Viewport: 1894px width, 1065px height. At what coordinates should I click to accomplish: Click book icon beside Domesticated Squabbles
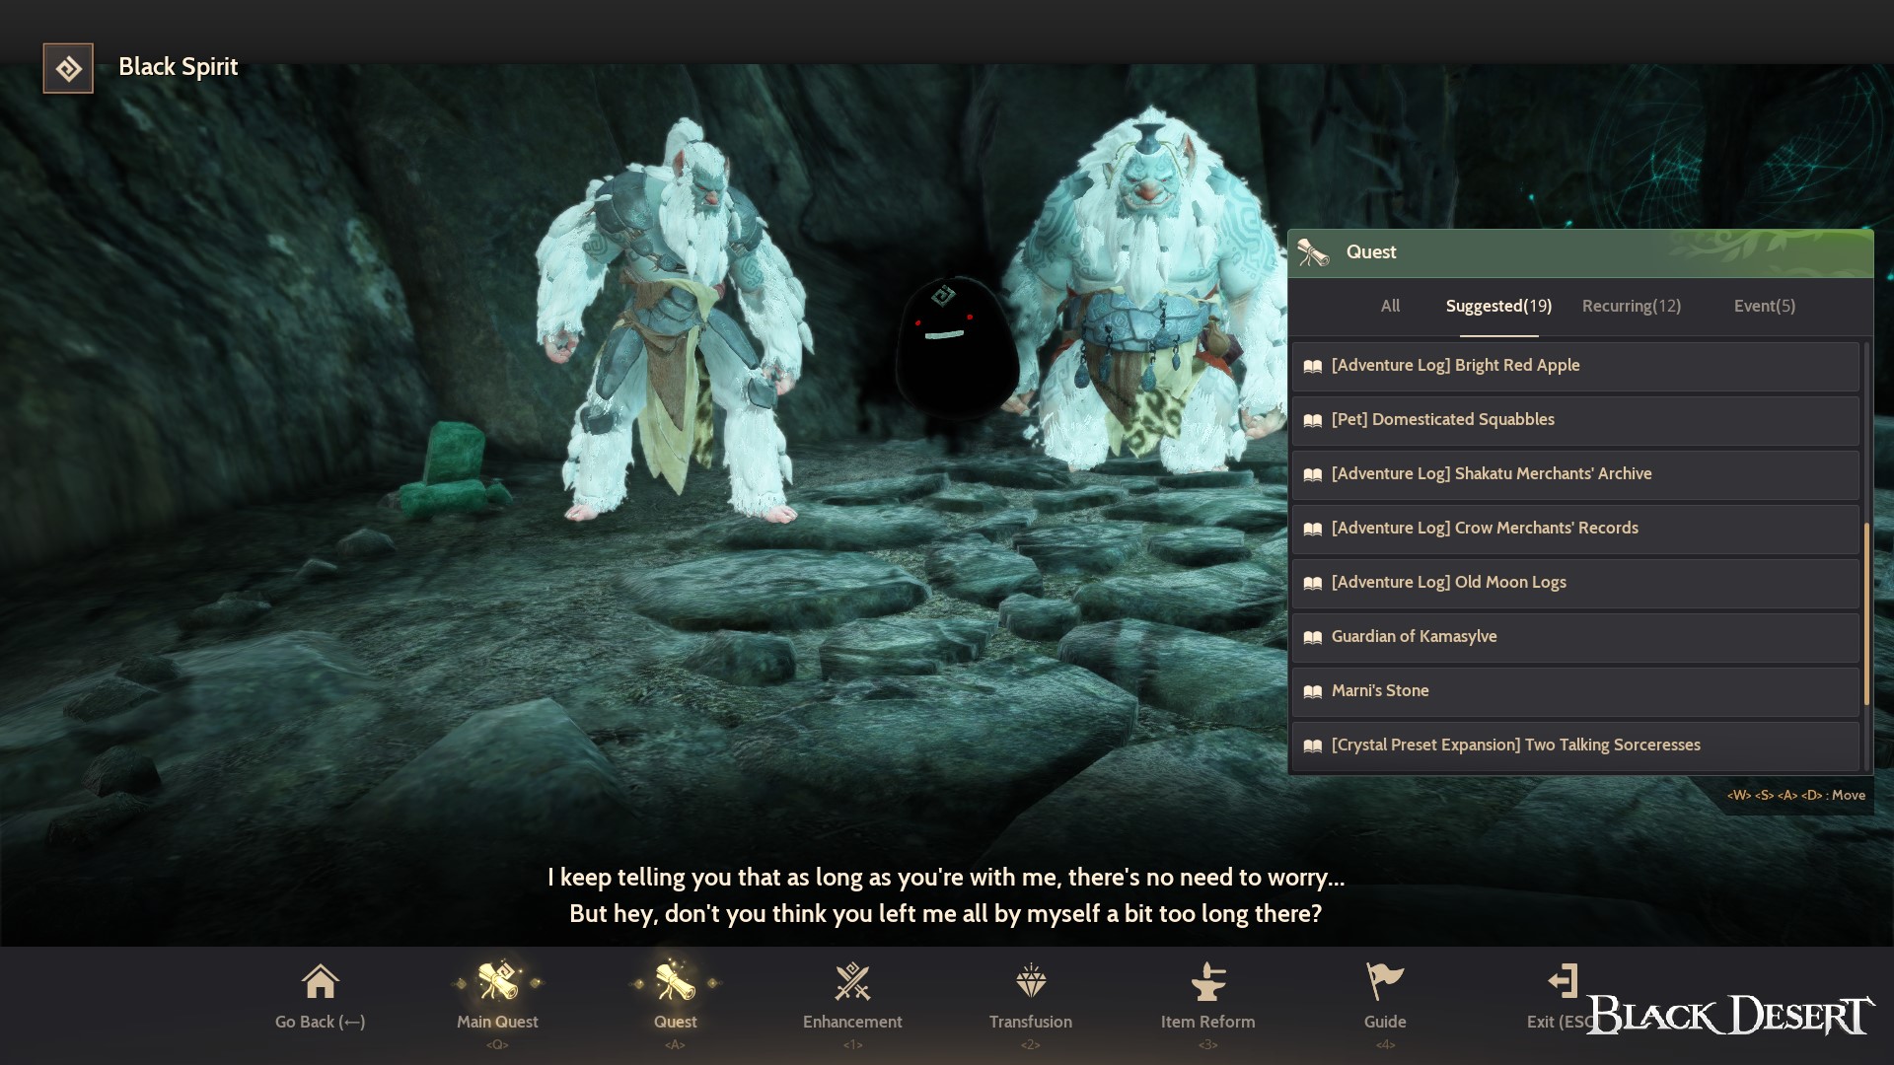pyautogui.click(x=1312, y=420)
